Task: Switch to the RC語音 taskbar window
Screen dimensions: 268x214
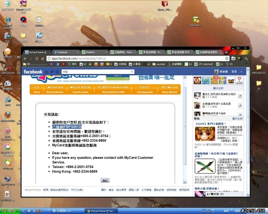Action: 67,211
